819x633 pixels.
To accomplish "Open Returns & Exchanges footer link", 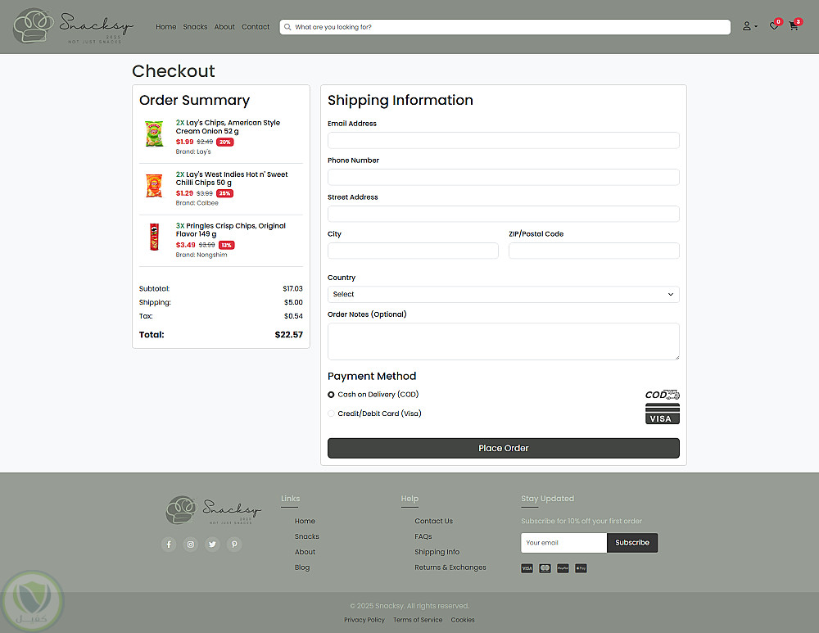I will pos(450,567).
